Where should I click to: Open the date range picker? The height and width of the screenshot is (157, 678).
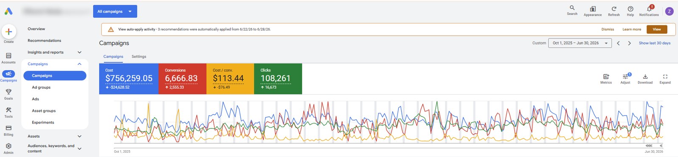pyautogui.click(x=580, y=43)
